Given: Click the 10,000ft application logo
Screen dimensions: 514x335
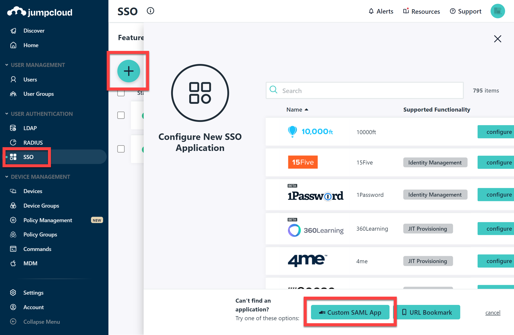Looking at the screenshot, I should click(310, 131).
